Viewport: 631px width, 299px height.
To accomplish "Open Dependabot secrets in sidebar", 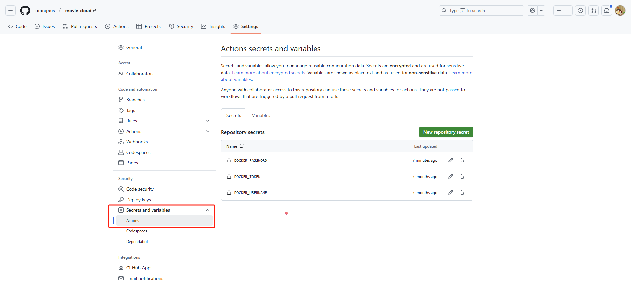I will pyautogui.click(x=137, y=242).
